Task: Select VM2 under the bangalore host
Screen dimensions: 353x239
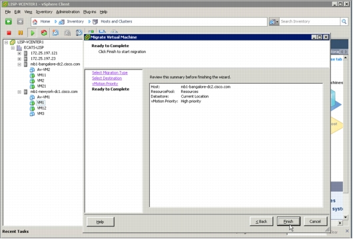Action: [41, 80]
